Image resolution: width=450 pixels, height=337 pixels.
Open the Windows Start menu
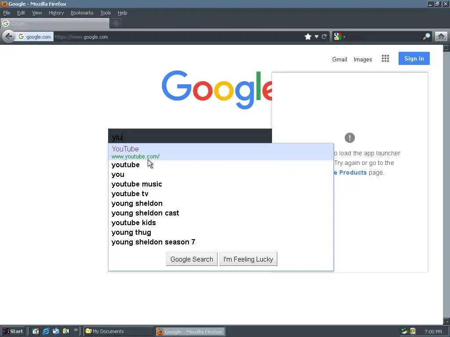(13, 331)
